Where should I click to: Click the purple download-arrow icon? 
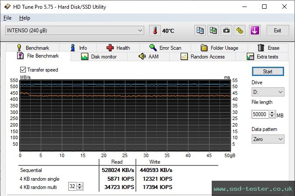[x=255, y=31]
